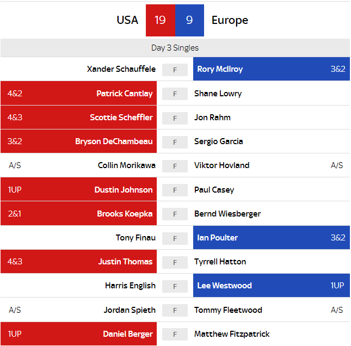
Task: Click Justin Thomas's name
Action: tap(125, 262)
